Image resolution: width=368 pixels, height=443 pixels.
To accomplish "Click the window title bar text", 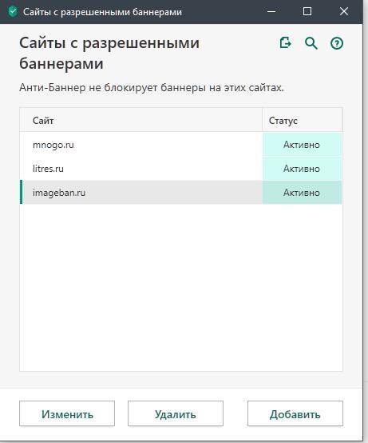I will tap(102, 12).
